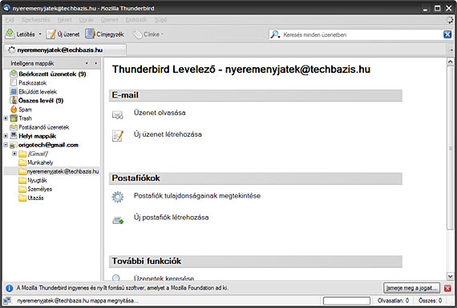The height and width of the screenshot is (308, 457).
Task: Click Új postafiók létrehozása link
Action: tap(171, 218)
